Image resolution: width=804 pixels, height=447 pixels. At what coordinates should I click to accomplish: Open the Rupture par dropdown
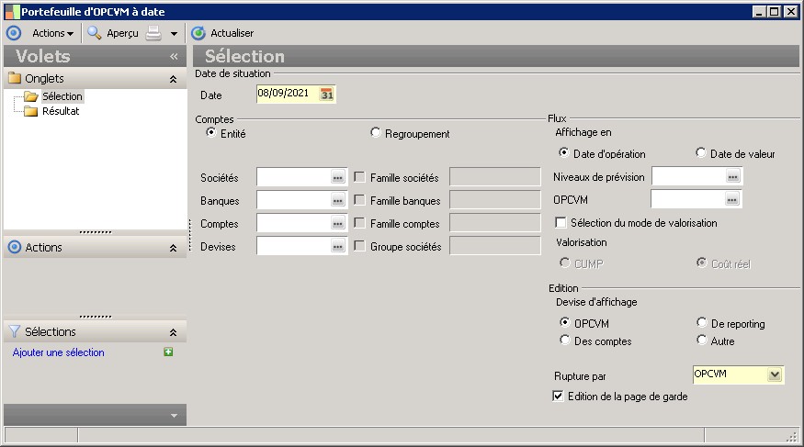point(775,374)
